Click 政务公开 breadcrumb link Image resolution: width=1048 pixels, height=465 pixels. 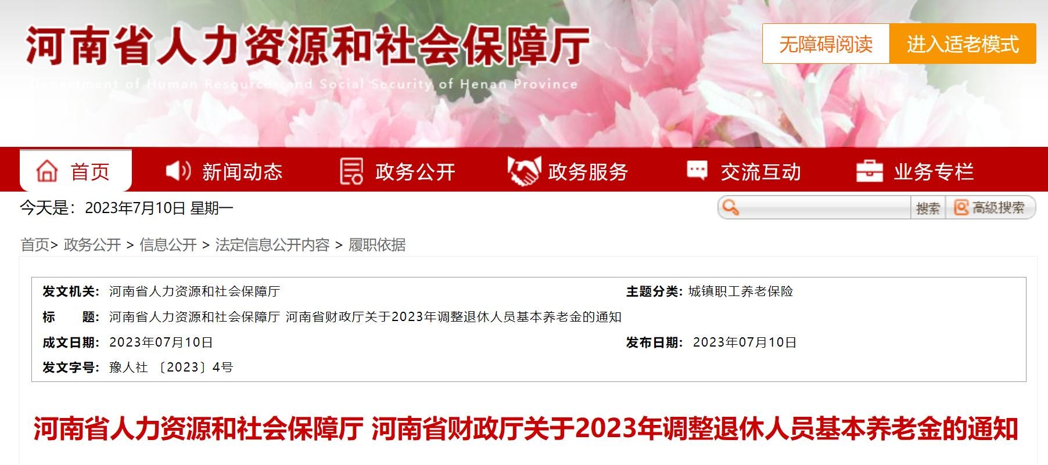[x=92, y=245]
